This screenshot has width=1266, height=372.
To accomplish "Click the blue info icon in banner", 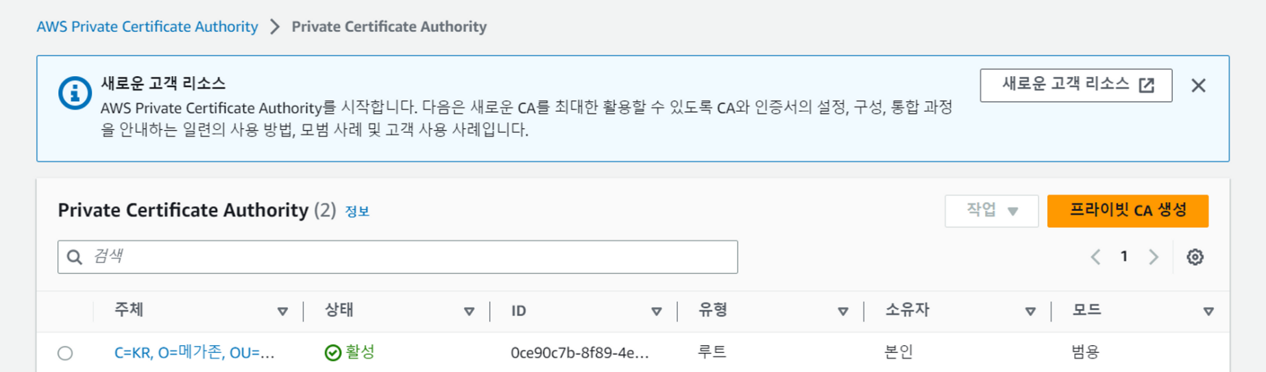I will pos(75,93).
